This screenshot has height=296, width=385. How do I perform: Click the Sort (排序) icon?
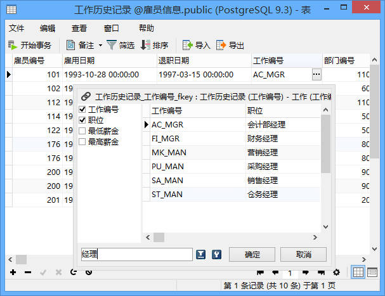(145, 45)
